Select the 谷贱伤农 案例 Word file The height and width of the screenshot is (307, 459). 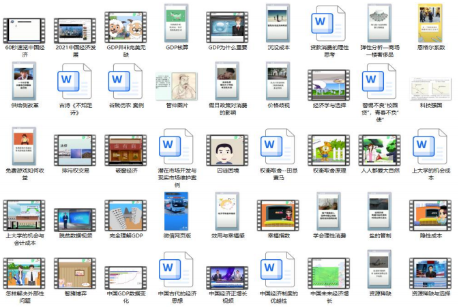click(126, 82)
